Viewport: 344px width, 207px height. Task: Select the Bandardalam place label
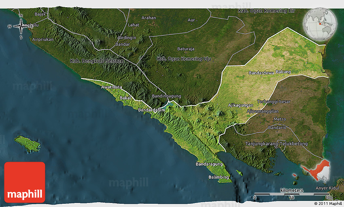151,110
